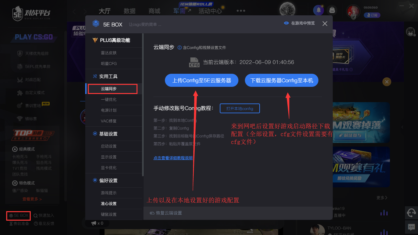418x235 pixels.
Task: Click the 订阅 subscribe button
Action: [x=372, y=15]
